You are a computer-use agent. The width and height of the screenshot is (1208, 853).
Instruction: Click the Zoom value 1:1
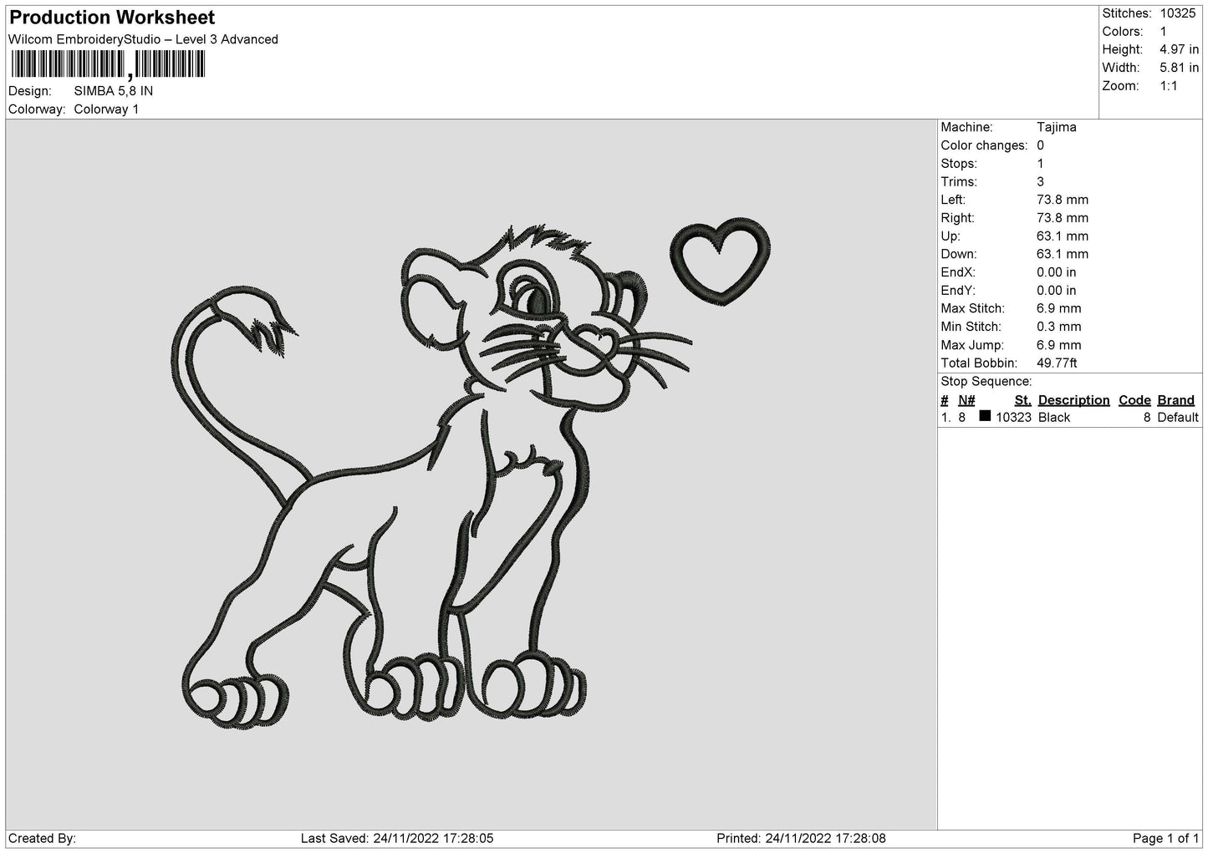[x=1168, y=86]
